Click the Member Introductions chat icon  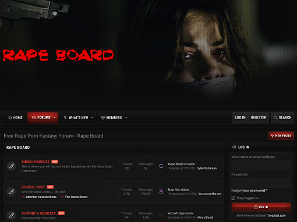coord(23,197)
